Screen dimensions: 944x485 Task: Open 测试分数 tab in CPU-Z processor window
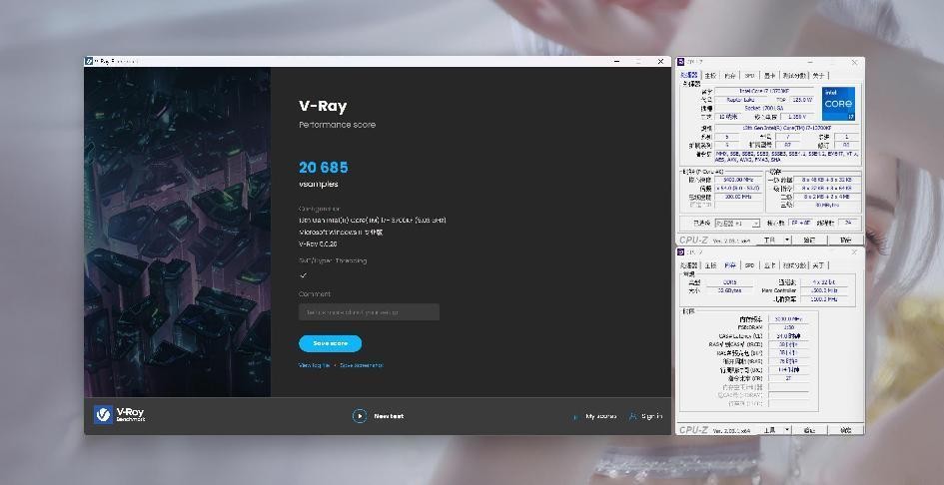tap(795, 75)
